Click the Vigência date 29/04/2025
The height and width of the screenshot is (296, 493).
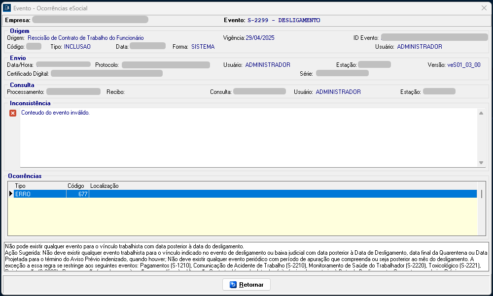[x=260, y=37]
